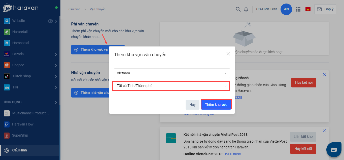The height and width of the screenshot is (160, 344).
Task: Open the AN user avatar
Action: (286, 9)
